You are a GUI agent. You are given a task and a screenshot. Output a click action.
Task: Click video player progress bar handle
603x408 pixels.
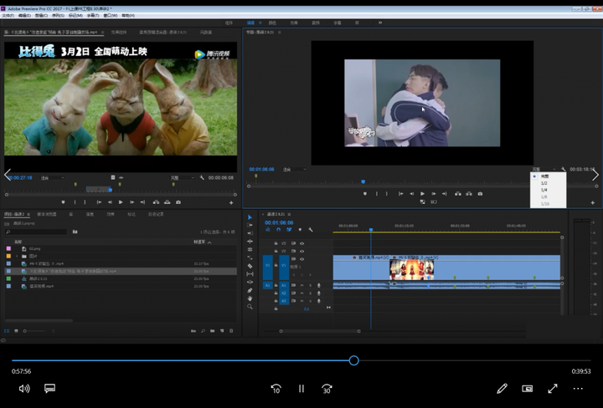point(353,360)
